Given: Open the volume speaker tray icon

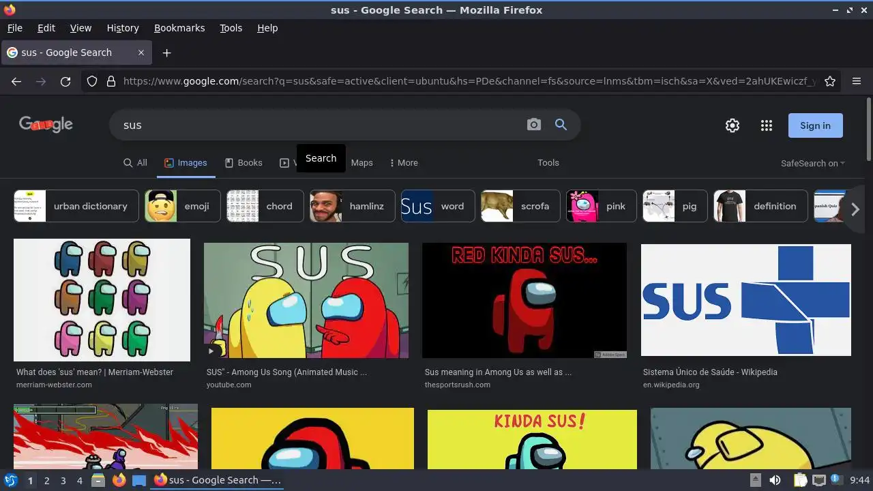Looking at the screenshot, I should [x=775, y=480].
